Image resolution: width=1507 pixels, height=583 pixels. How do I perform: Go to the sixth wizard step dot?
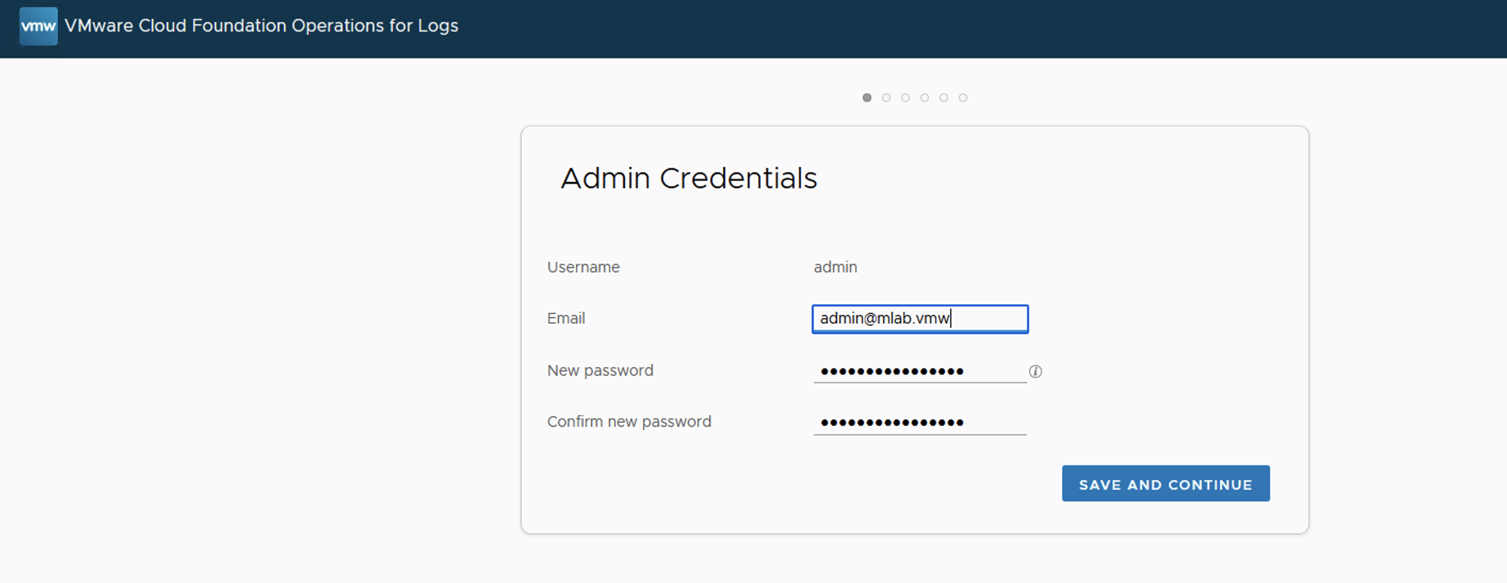click(x=963, y=98)
